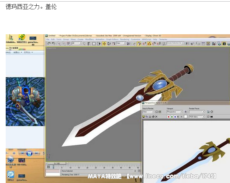Image resolution: width=230 pixels, height=183 pixels.
Task: Click the Previous button in the photo viewer
Action: (22, 153)
